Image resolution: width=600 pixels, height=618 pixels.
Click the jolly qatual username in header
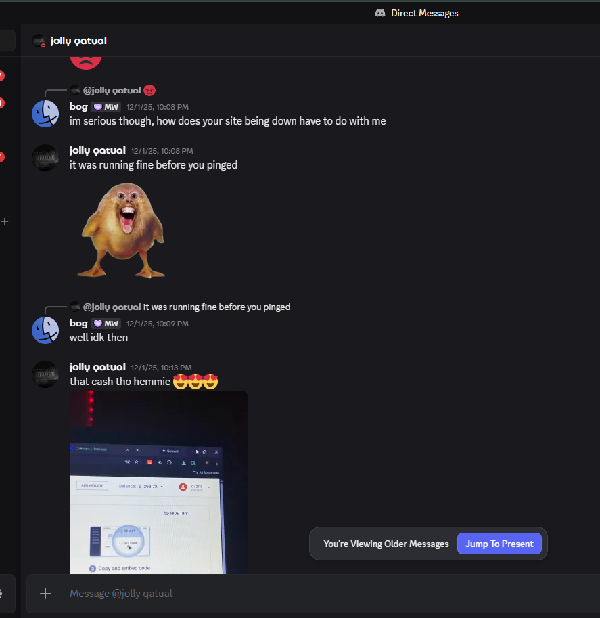(78, 41)
